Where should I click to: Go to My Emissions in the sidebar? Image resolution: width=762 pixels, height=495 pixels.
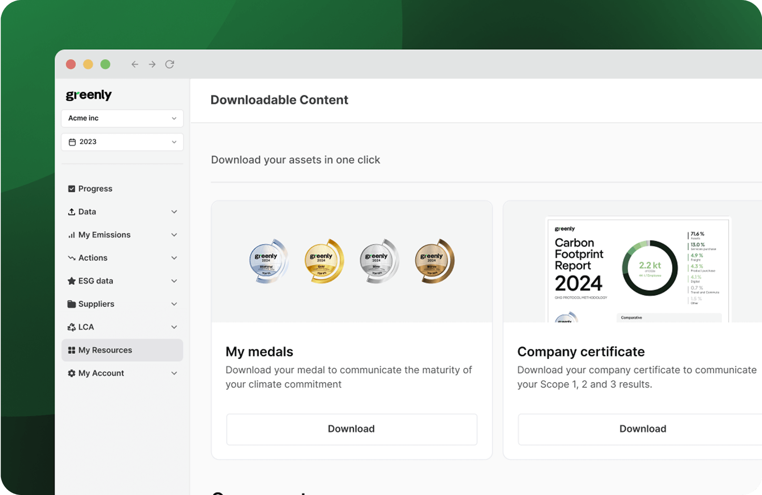click(122, 235)
